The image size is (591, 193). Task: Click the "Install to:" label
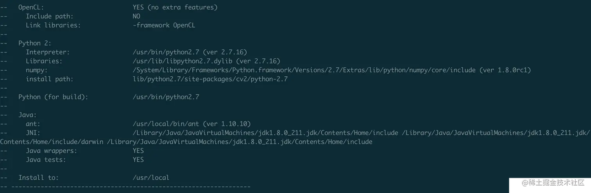(x=38, y=177)
